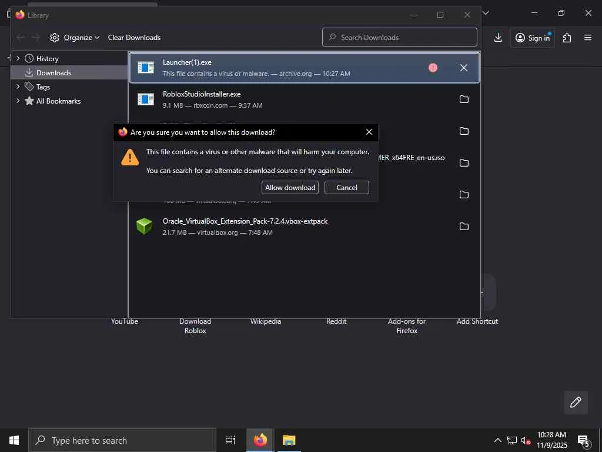This screenshot has height=452, width=602.
Task: Click the Firefox logo in dialog title
Action: [x=123, y=132]
